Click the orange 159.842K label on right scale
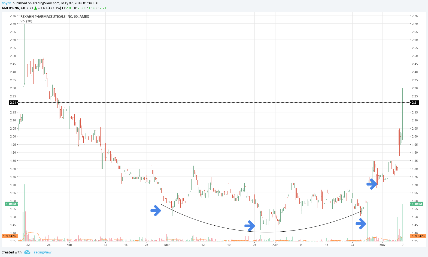 (418, 236)
